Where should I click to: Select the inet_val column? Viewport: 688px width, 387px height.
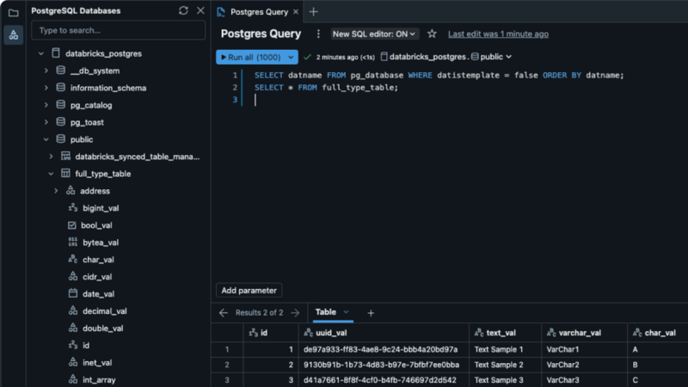[x=97, y=362]
